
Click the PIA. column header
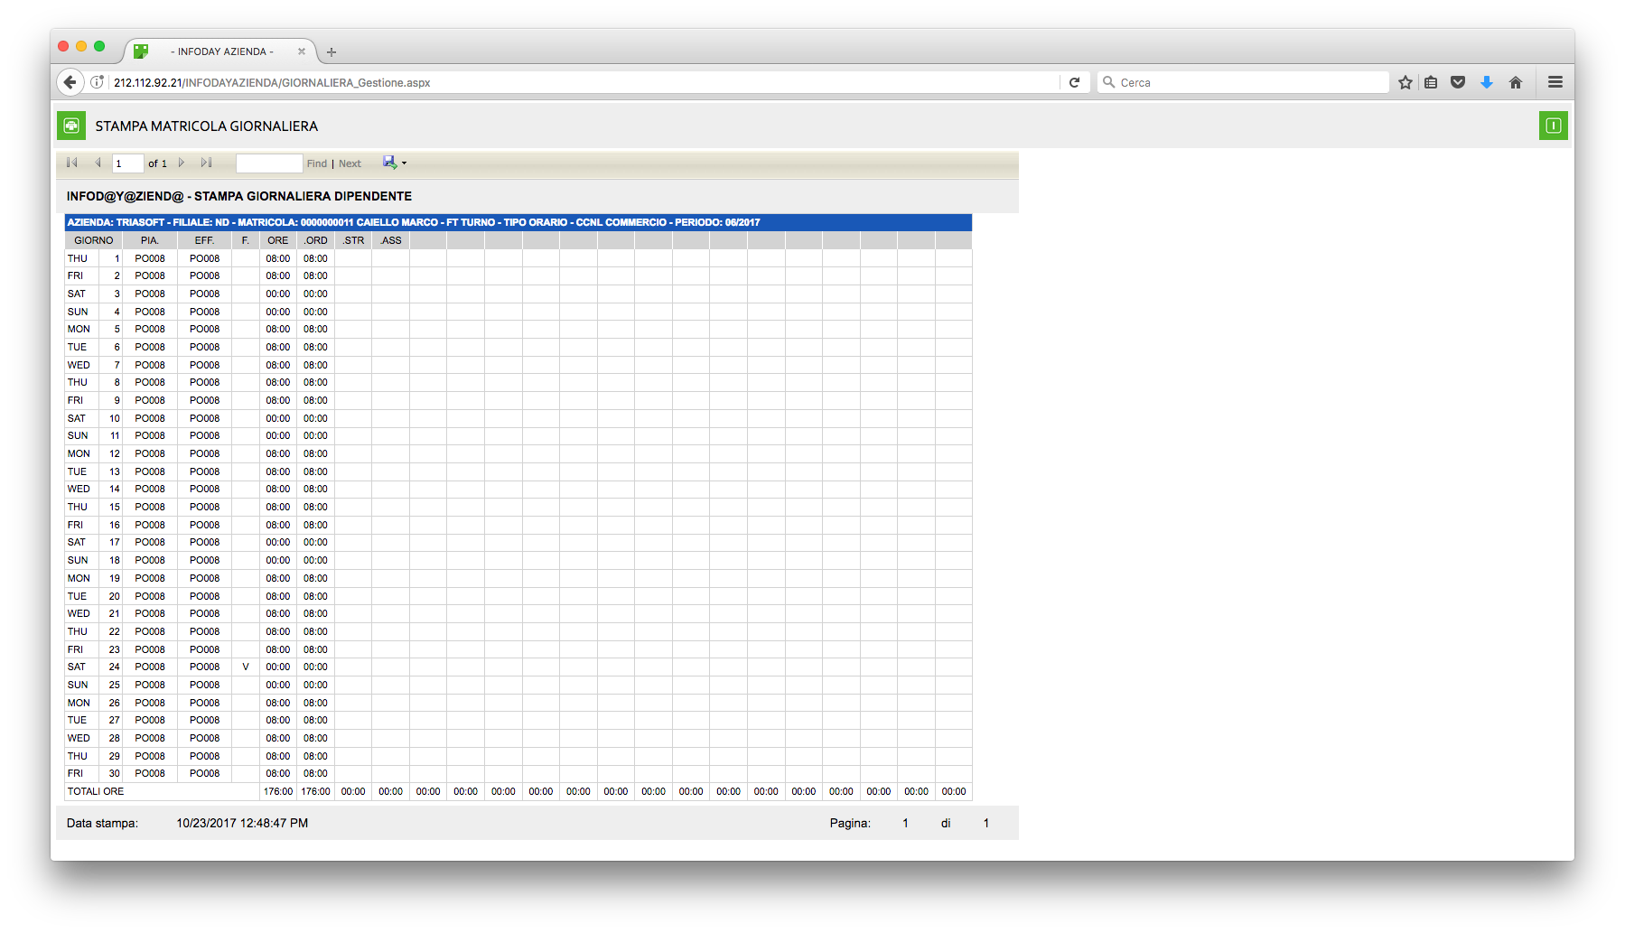(x=150, y=240)
